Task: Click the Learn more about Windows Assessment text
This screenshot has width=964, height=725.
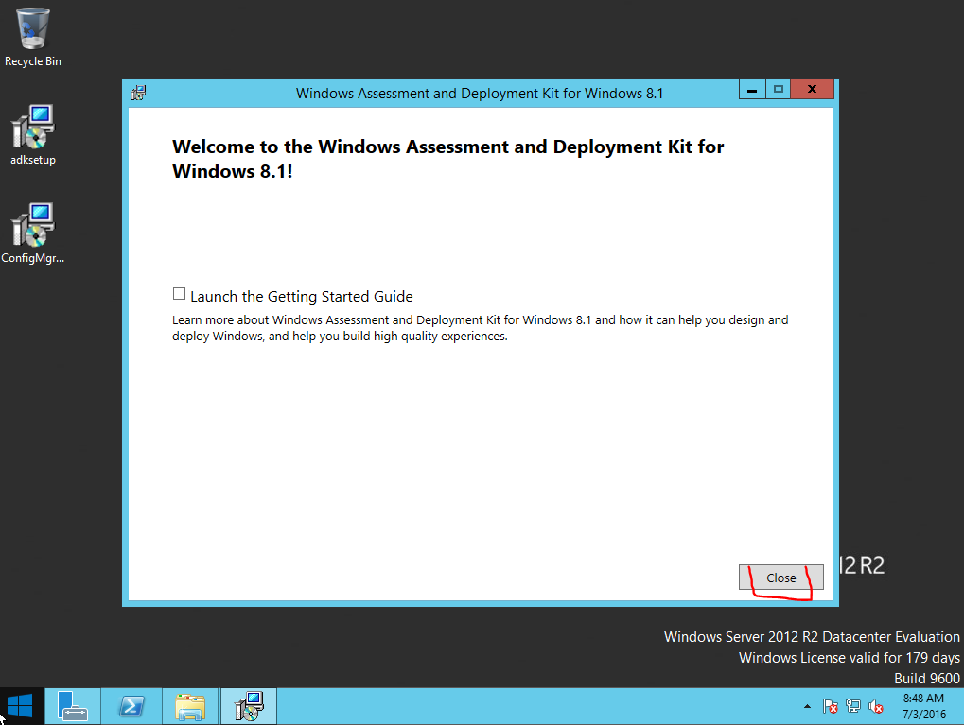Action: pyautogui.click(x=480, y=328)
